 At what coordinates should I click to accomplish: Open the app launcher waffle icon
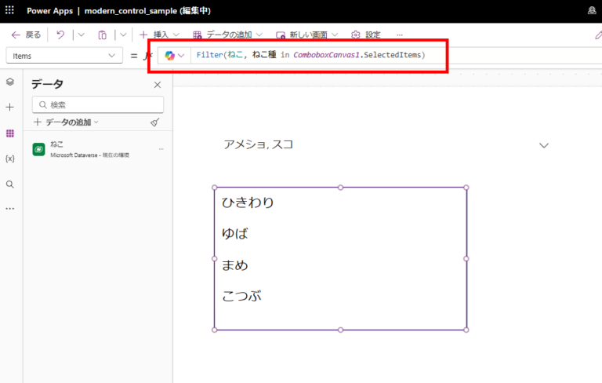coord(10,11)
